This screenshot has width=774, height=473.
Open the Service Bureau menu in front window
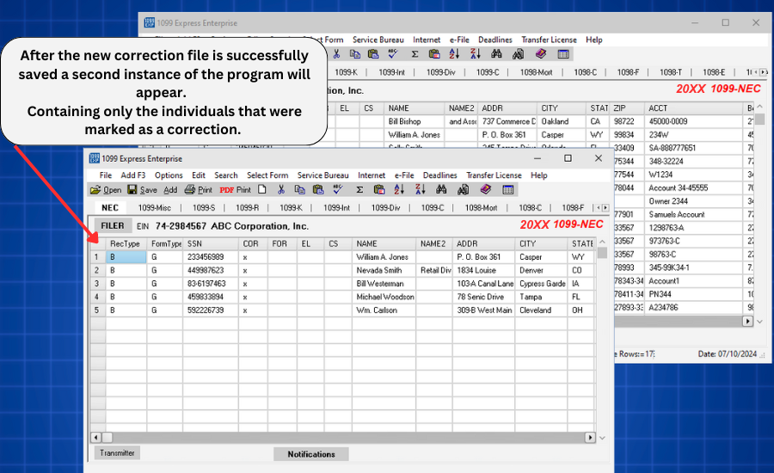coord(322,175)
